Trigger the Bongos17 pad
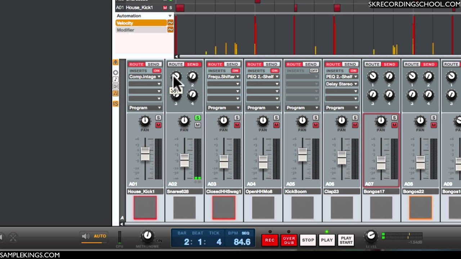461x259 pixels. click(381, 208)
